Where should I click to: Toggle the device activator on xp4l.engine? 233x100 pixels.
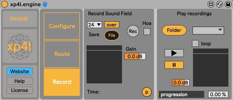point(5,4)
